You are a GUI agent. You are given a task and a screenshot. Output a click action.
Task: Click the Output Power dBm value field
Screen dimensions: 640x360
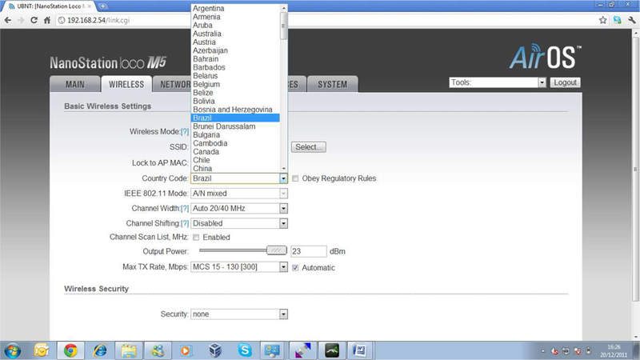(x=309, y=251)
